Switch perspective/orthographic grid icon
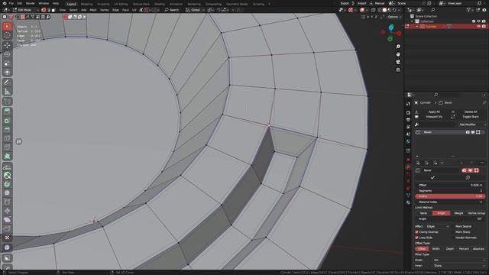The image size is (489, 275). tap(398, 70)
